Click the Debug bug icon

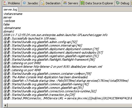tap(118, 3)
